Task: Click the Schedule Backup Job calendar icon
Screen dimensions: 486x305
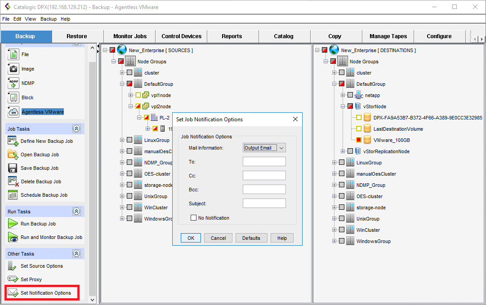Action: [x=13, y=195]
